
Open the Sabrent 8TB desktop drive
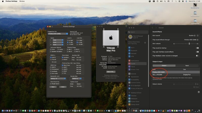coord(195,21)
